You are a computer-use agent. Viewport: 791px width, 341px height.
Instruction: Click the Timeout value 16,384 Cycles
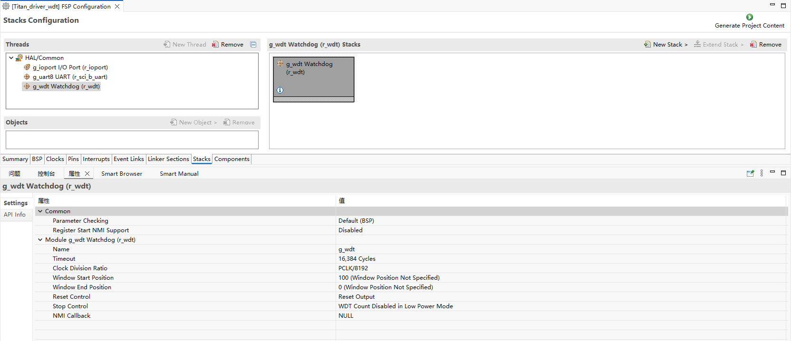357,259
